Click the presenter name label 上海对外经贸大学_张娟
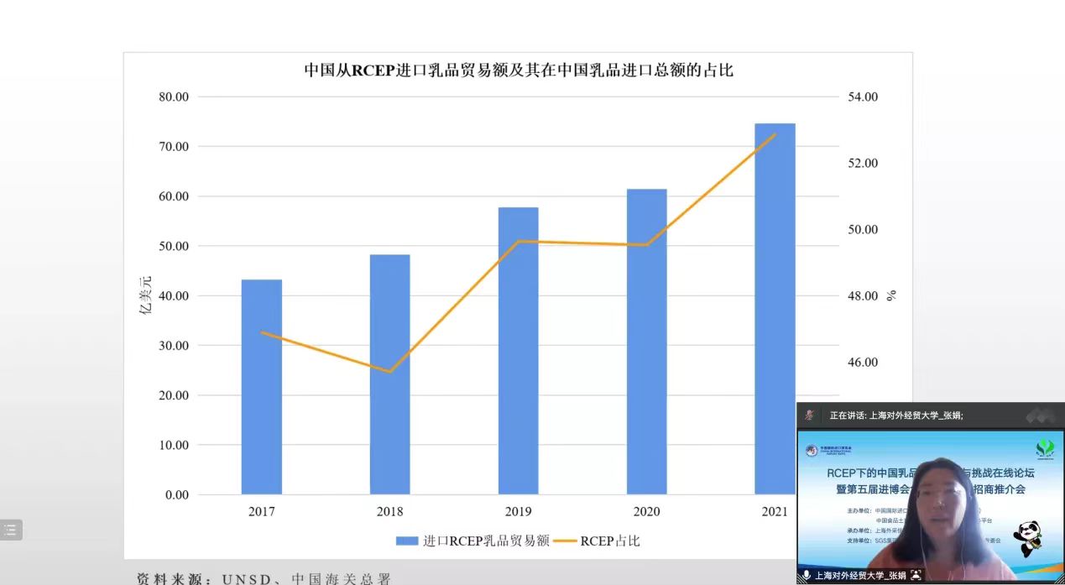This screenshot has height=585, width=1065. 860,576
